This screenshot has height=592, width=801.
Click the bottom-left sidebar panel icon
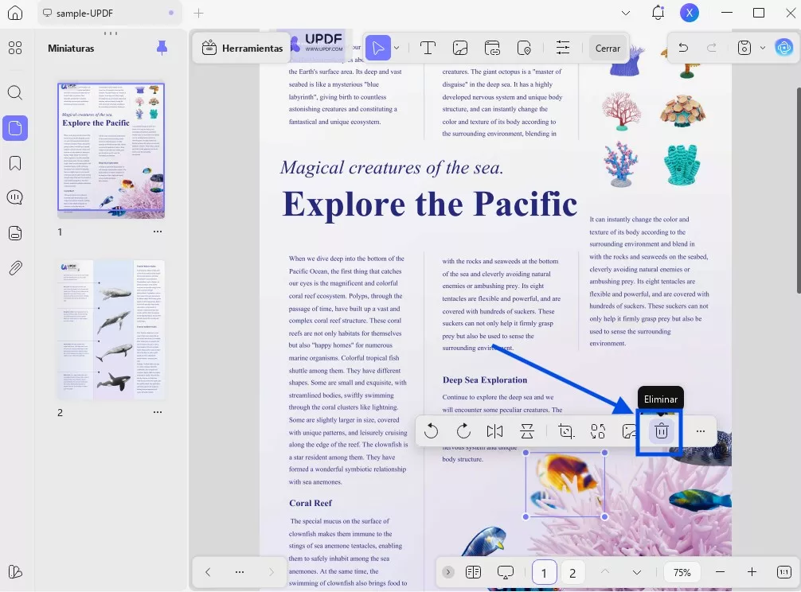(x=15, y=572)
